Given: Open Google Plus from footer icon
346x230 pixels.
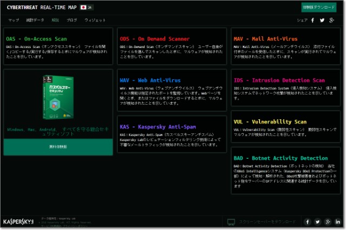Looking at the screenshot, I should coord(328,221).
